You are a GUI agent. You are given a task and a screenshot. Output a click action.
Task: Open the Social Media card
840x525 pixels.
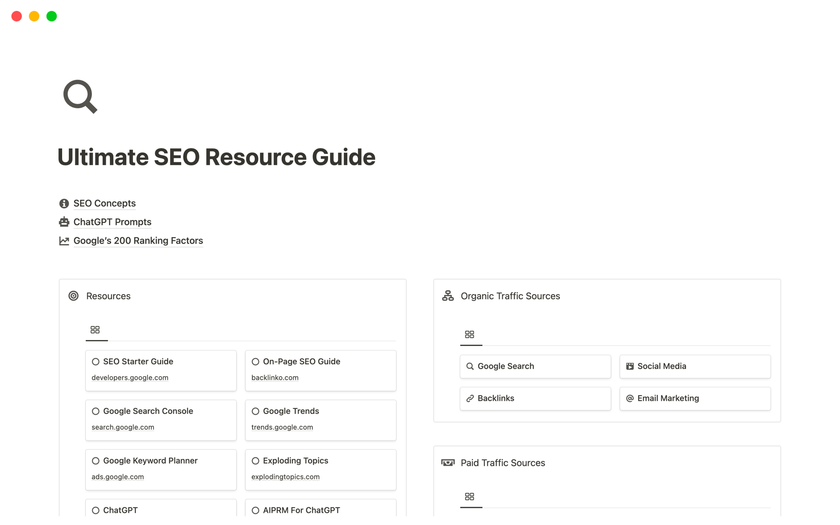(x=694, y=366)
